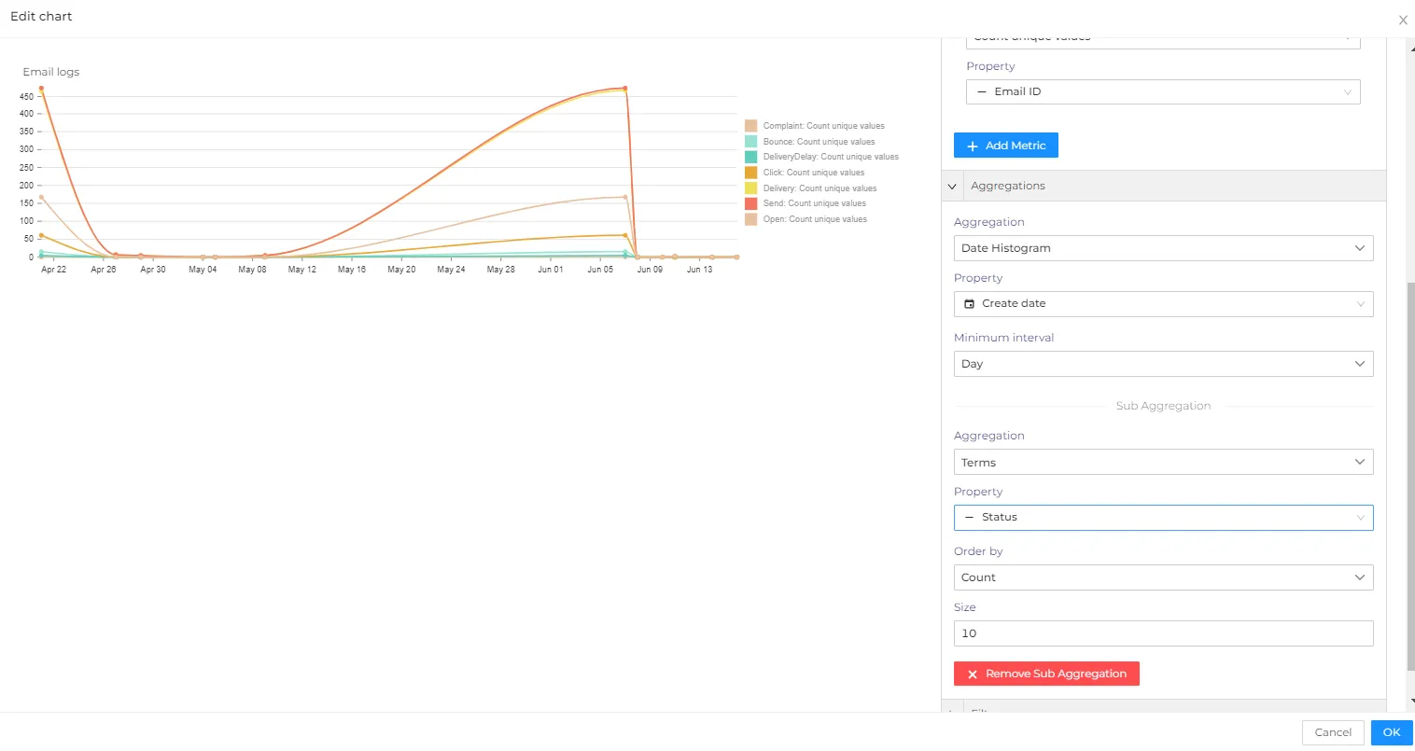Click 'DeliveryDelay: Count unique values' legend label
Viewport: 1415px width, 751px height.
(x=831, y=157)
